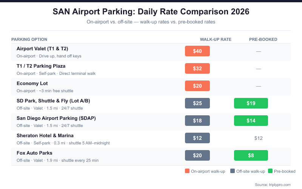This screenshot has height=189, width=302.
Task: Select the Airport Valet (T1 & T2) title
Action: [42, 48]
